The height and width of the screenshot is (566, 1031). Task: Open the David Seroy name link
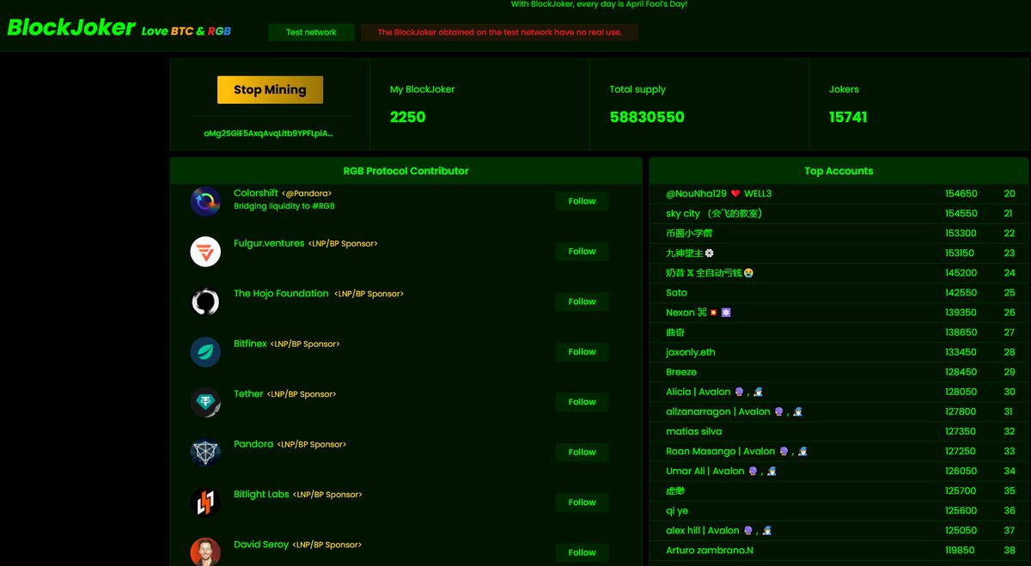click(261, 545)
